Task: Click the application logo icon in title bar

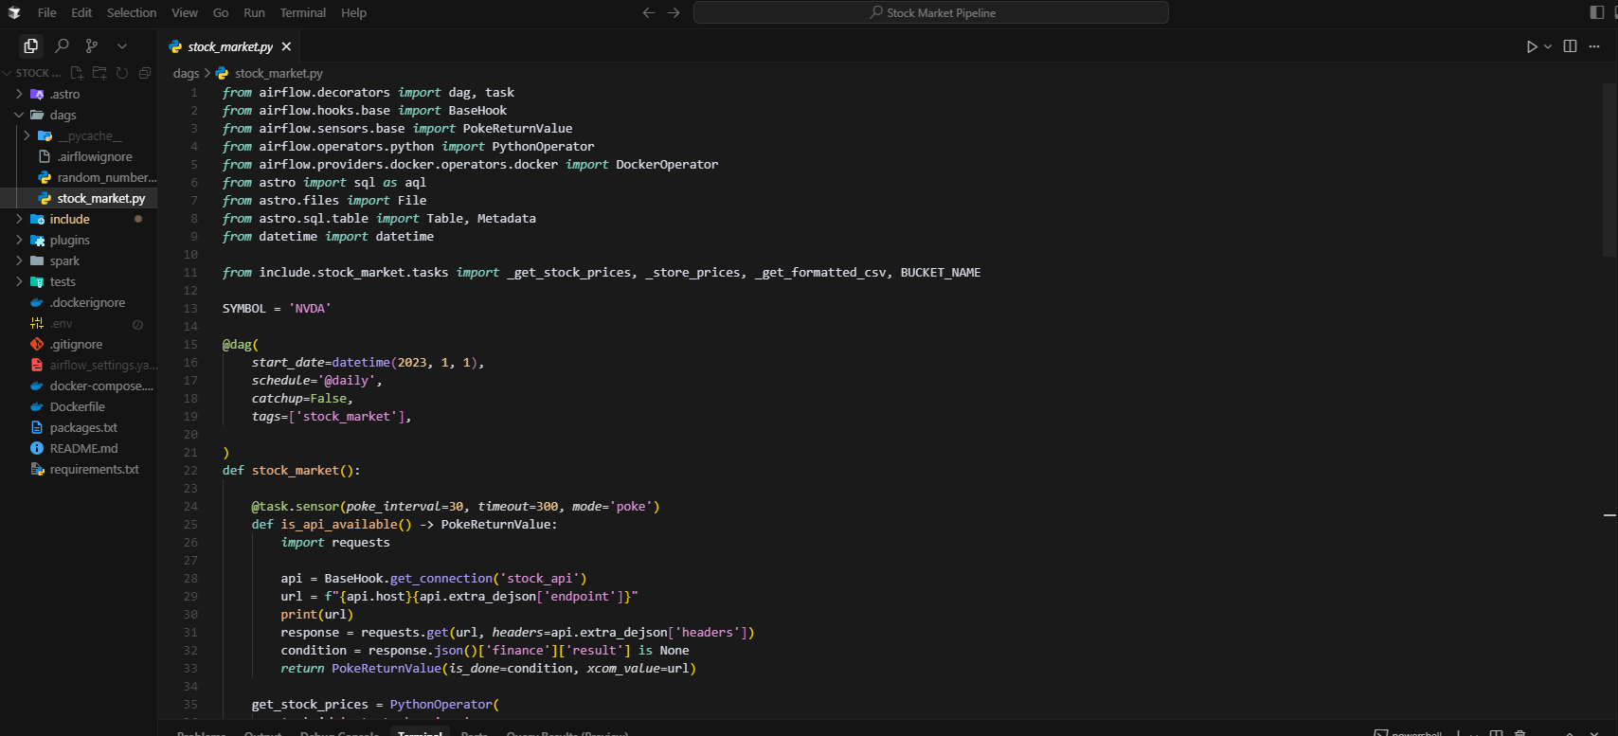Action: (14, 12)
